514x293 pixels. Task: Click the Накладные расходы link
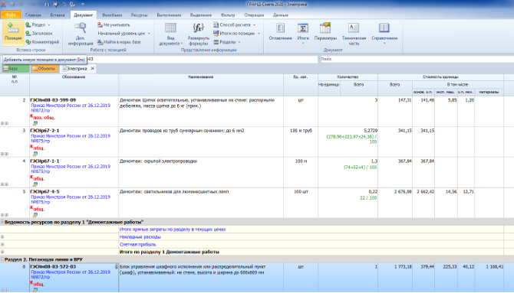tap(140, 236)
